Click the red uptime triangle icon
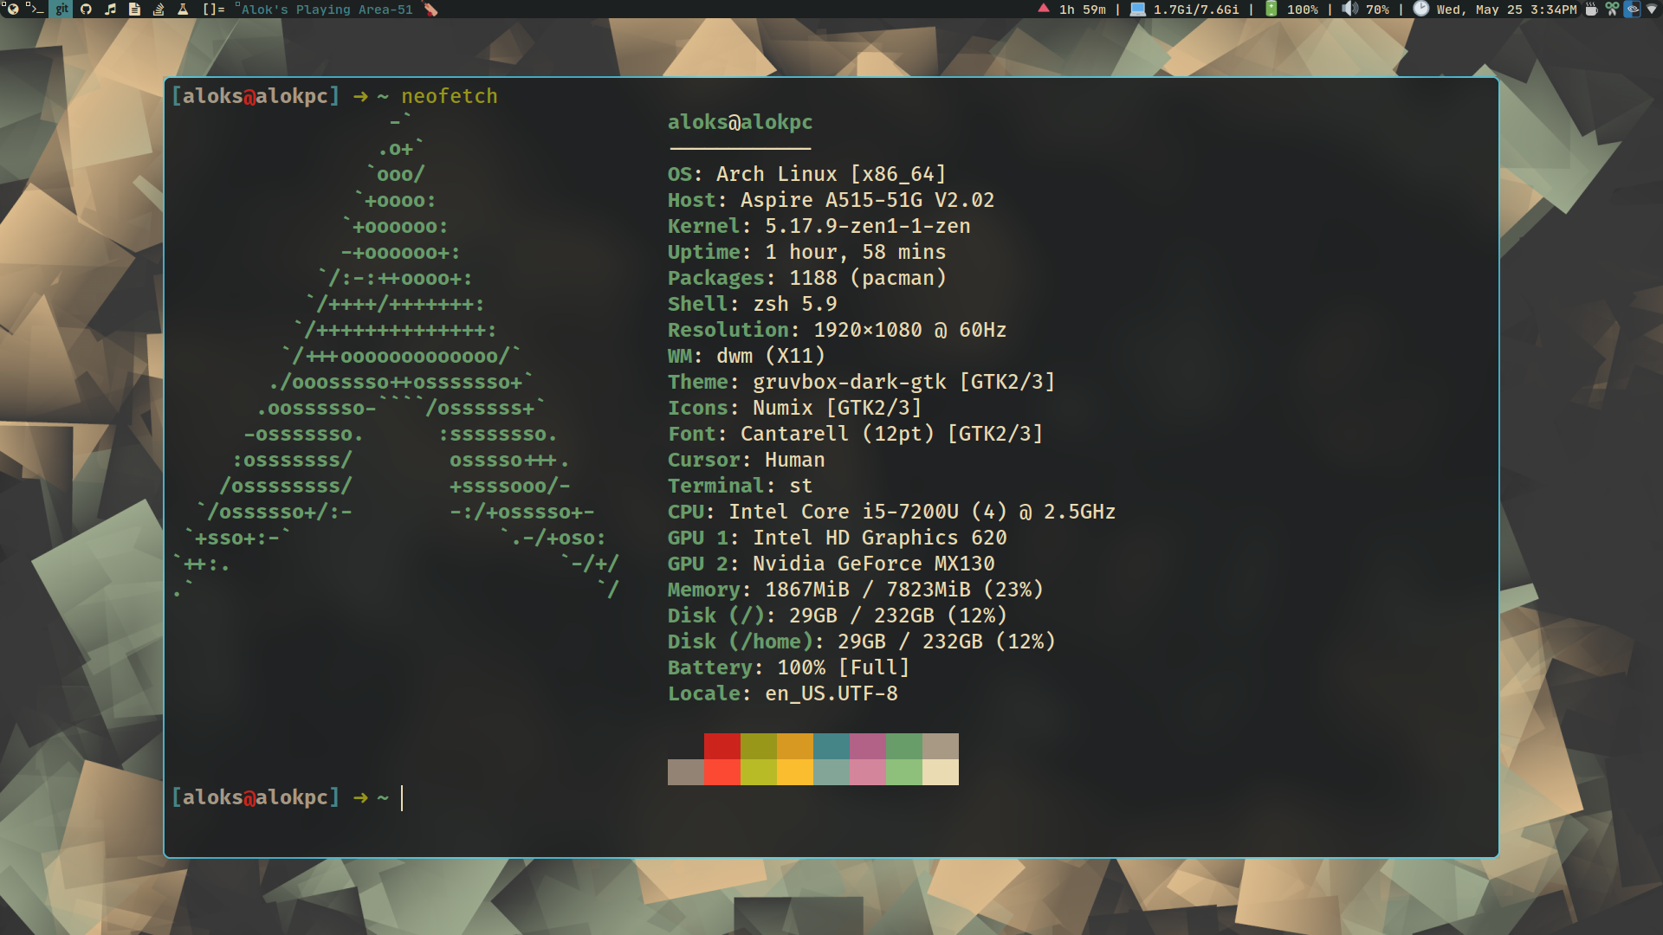This screenshot has width=1663, height=935. pyautogui.click(x=1044, y=9)
